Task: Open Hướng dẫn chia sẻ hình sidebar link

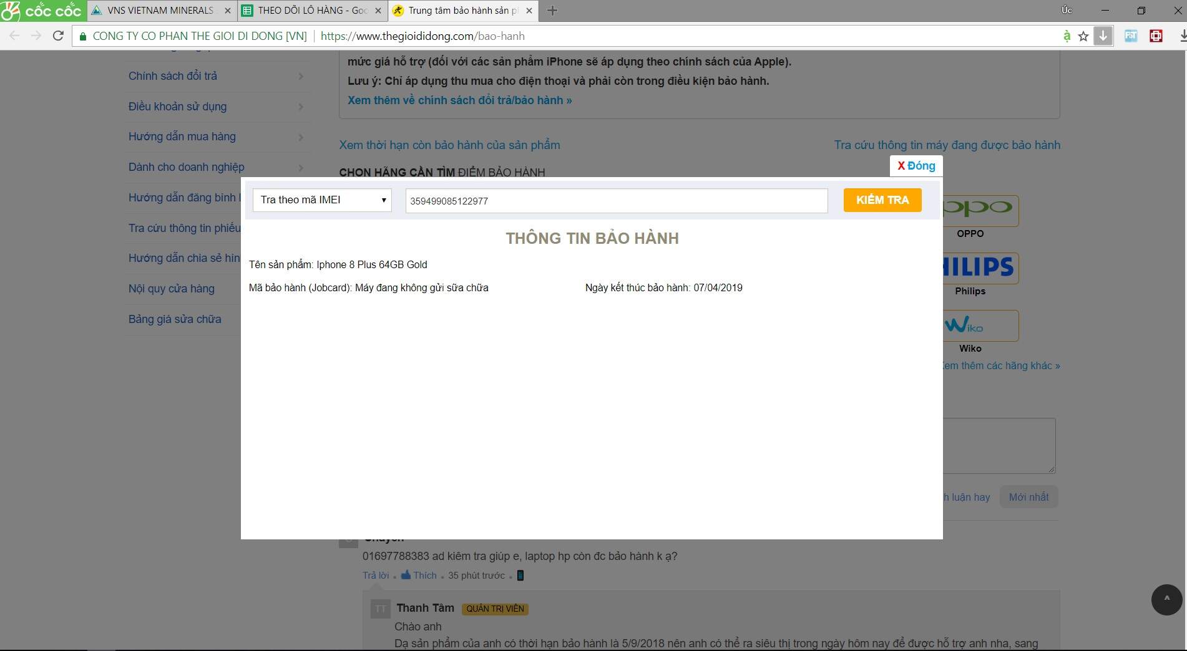Action: point(184,258)
